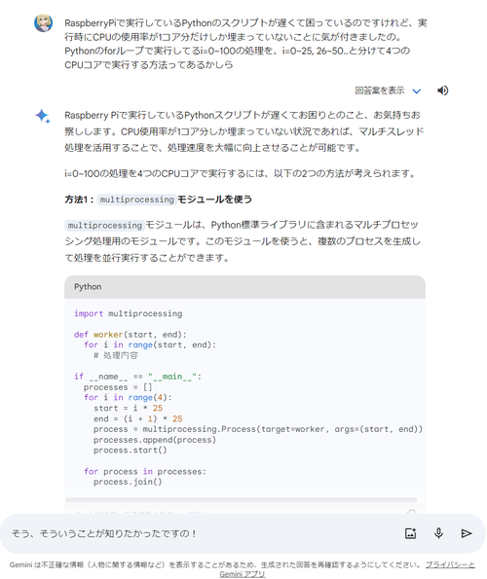Click the Python code block header label

pyautogui.click(x=88, y=286)
